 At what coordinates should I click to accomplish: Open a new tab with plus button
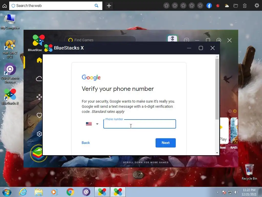[109, 6]
